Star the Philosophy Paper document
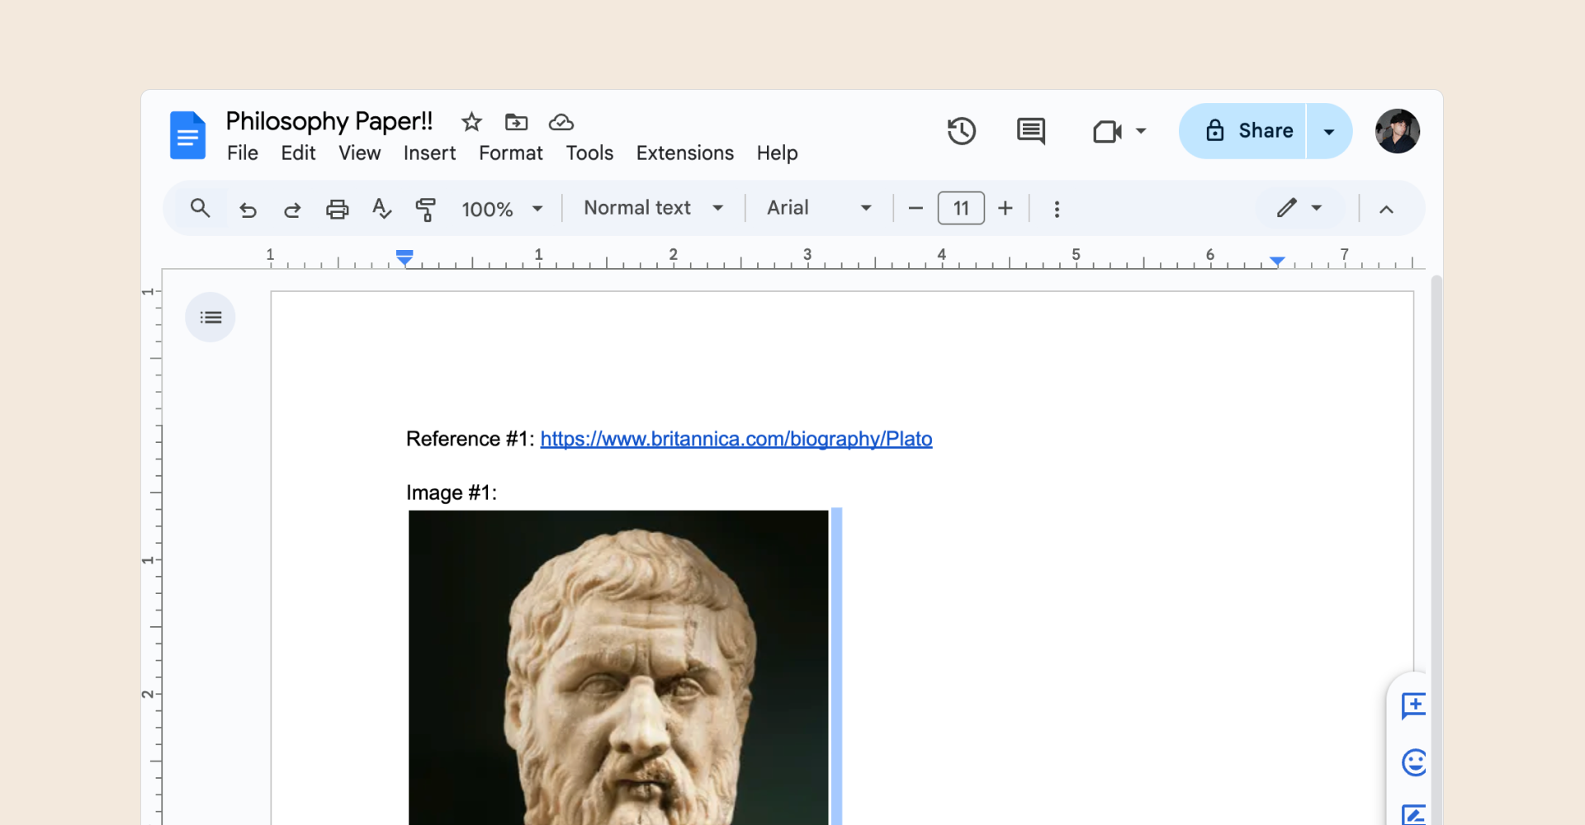This screenshot has width=1585, height=825. [x=471, y=122]
